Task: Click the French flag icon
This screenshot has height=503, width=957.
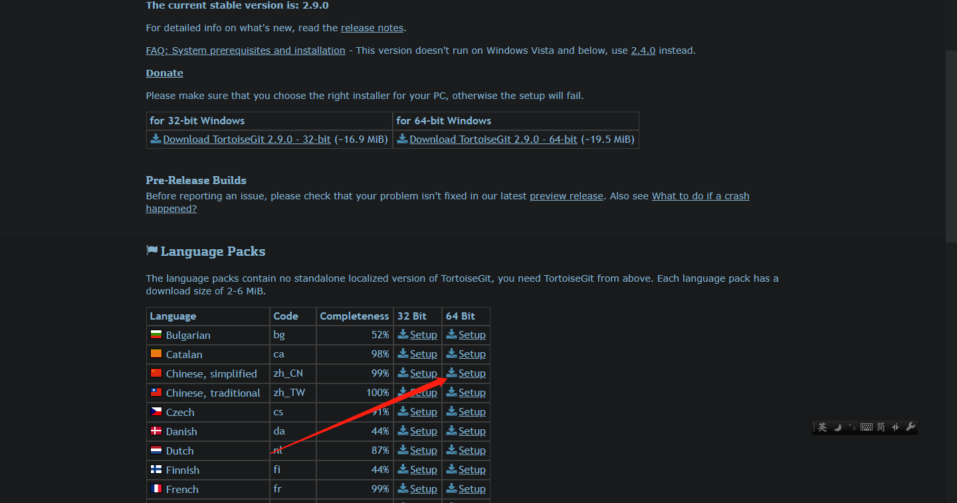Action: [x=156, y=488]
